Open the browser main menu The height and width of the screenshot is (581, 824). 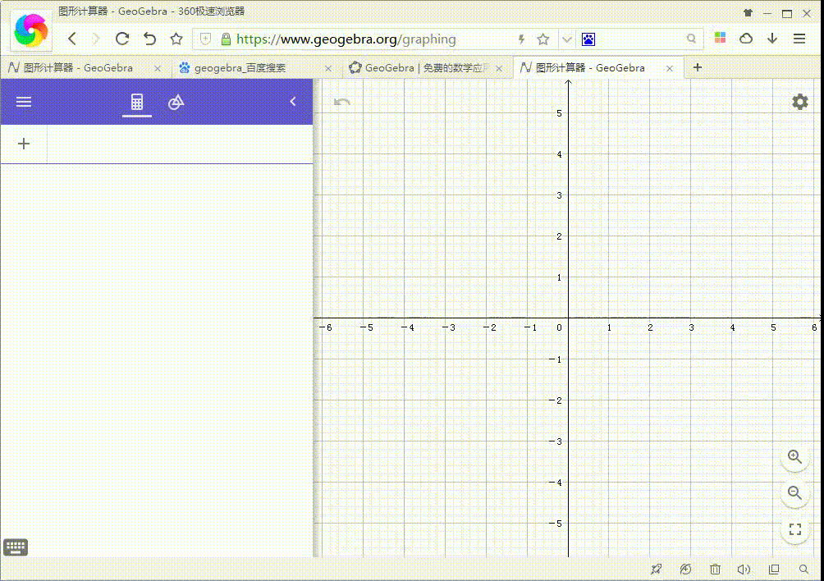[799, 39]
